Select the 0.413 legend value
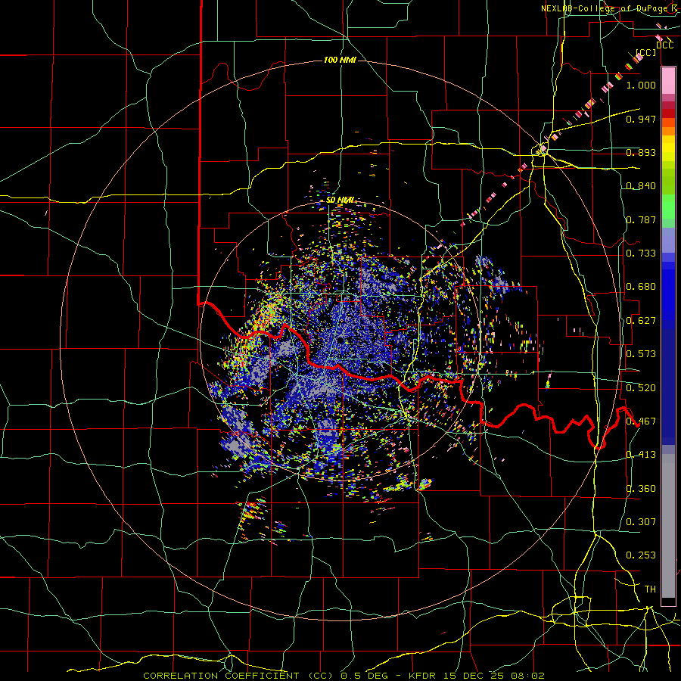 [x=641, y=455]
